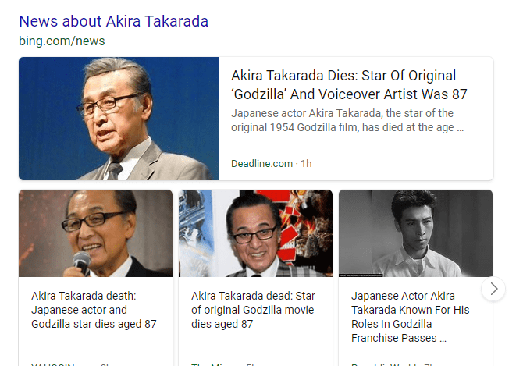Open 'News about Akira Takarada' heading link
The height and width of the screenshot is (366, 523).
[114, 21]
